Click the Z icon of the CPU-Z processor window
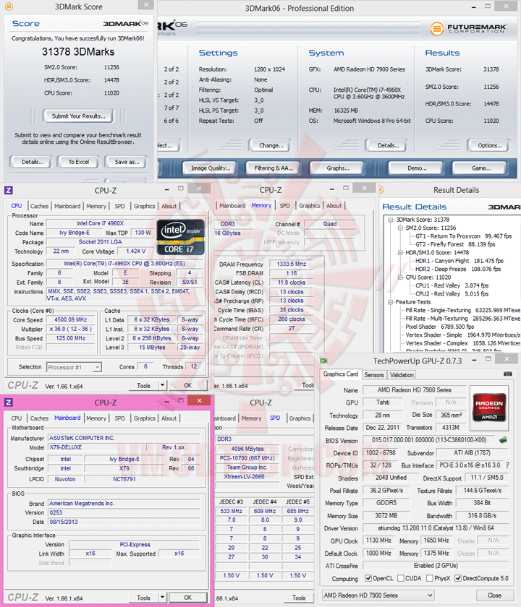The image size is (521, 607). (9, 190)
